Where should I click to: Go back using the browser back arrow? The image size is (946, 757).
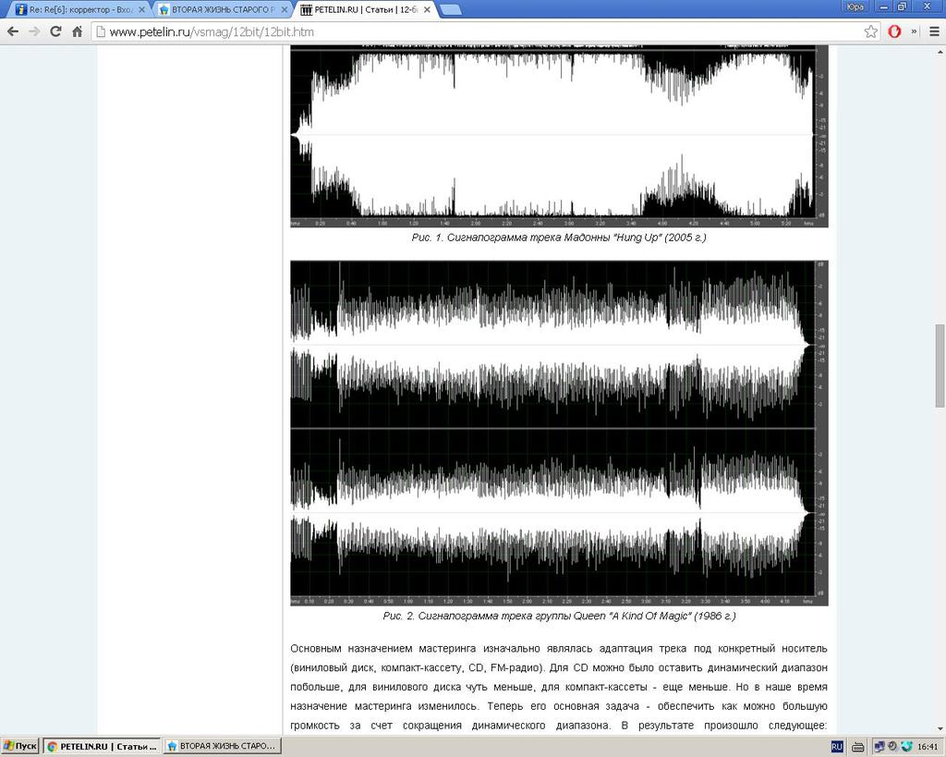tap(13, 31)
